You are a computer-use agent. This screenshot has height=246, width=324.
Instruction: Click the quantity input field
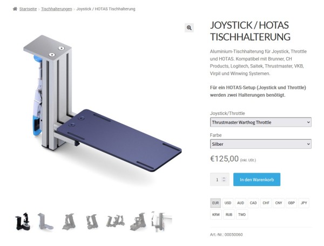(217, 180)
